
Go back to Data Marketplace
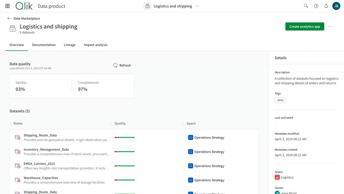pyautogui.click(x=27, y=19)
